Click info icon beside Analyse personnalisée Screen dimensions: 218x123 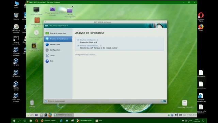pyautogui.click(x=101, y=45)
